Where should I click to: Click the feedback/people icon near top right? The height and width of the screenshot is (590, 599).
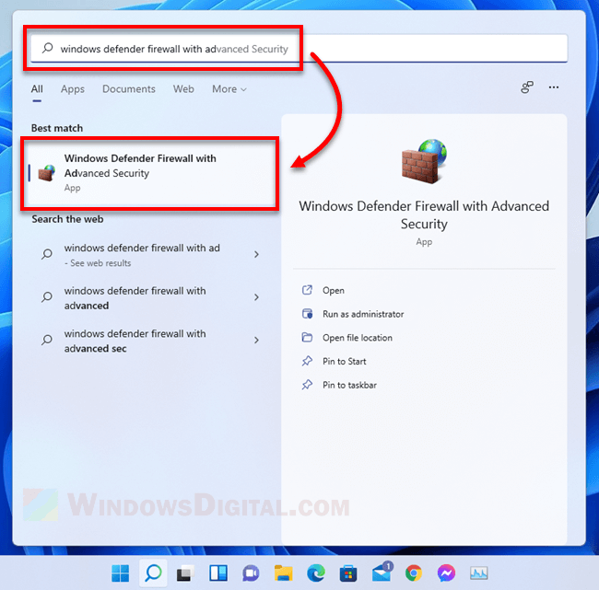[527, 87]
